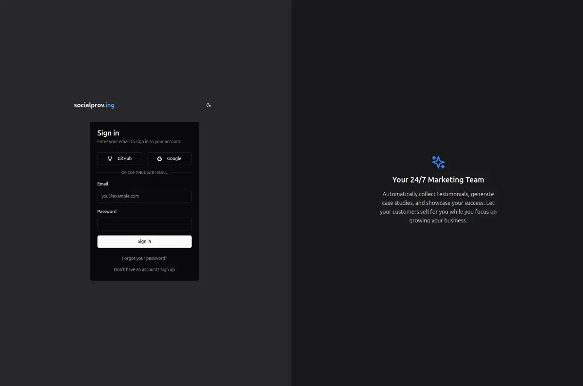This screenshot has width=583, height=386.
Task: Click the OR CONTINUE WITH EMAIL text
Action: click(144, 173)
